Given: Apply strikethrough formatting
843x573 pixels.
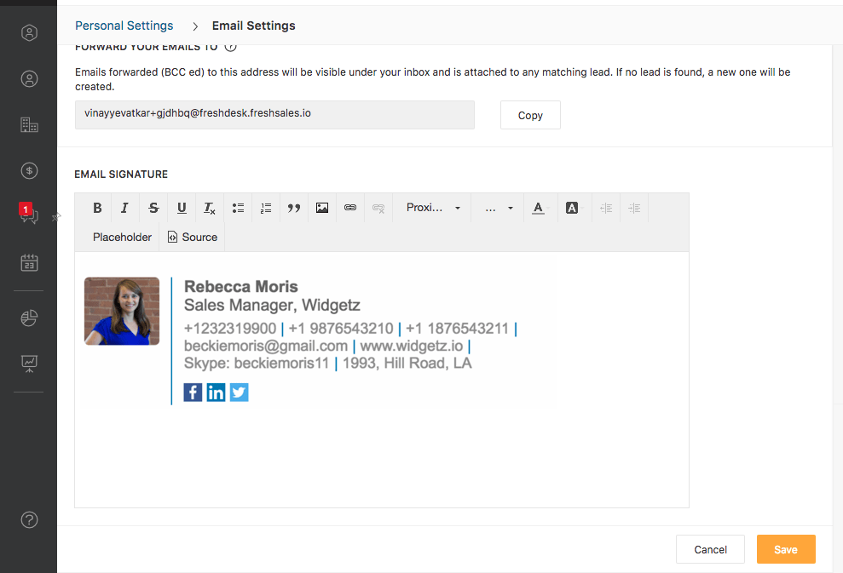Looking at the screenshot, I should [153, 208].
